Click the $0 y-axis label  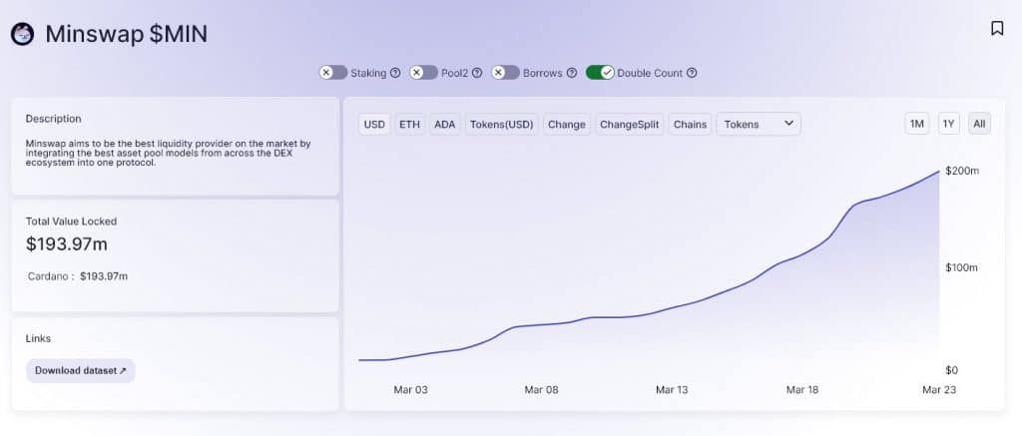(951, 370)
